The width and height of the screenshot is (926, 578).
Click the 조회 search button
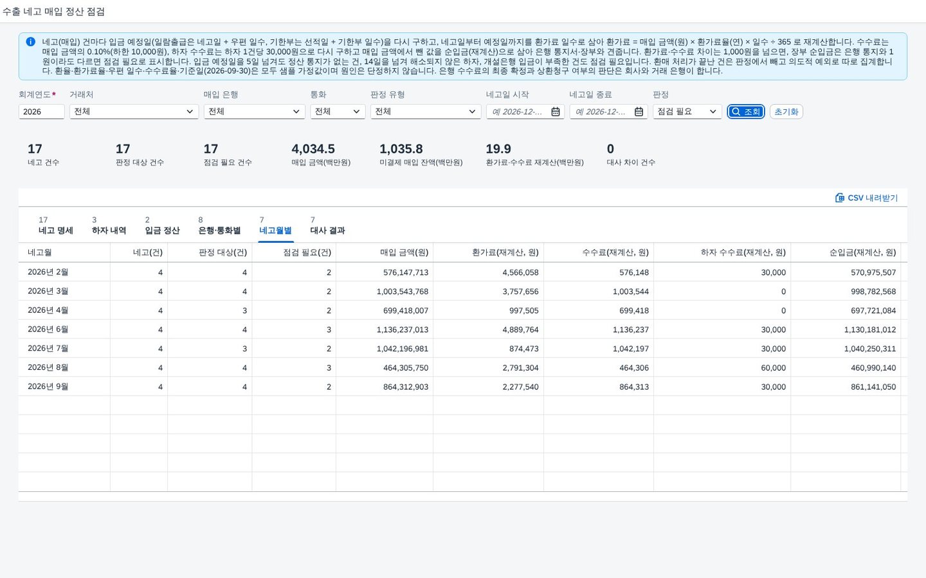746,112
